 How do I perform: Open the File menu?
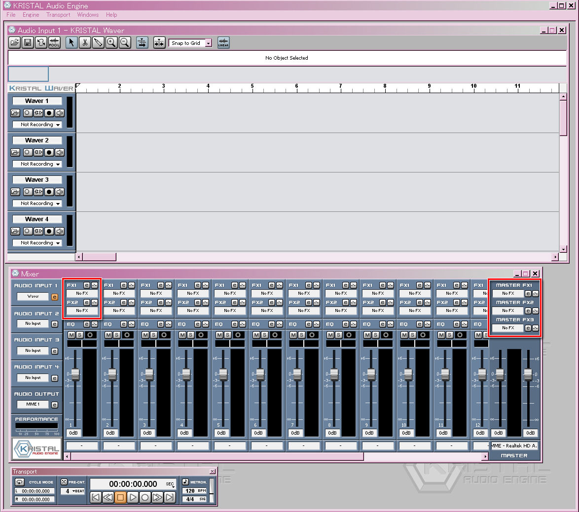coord(11,15)
